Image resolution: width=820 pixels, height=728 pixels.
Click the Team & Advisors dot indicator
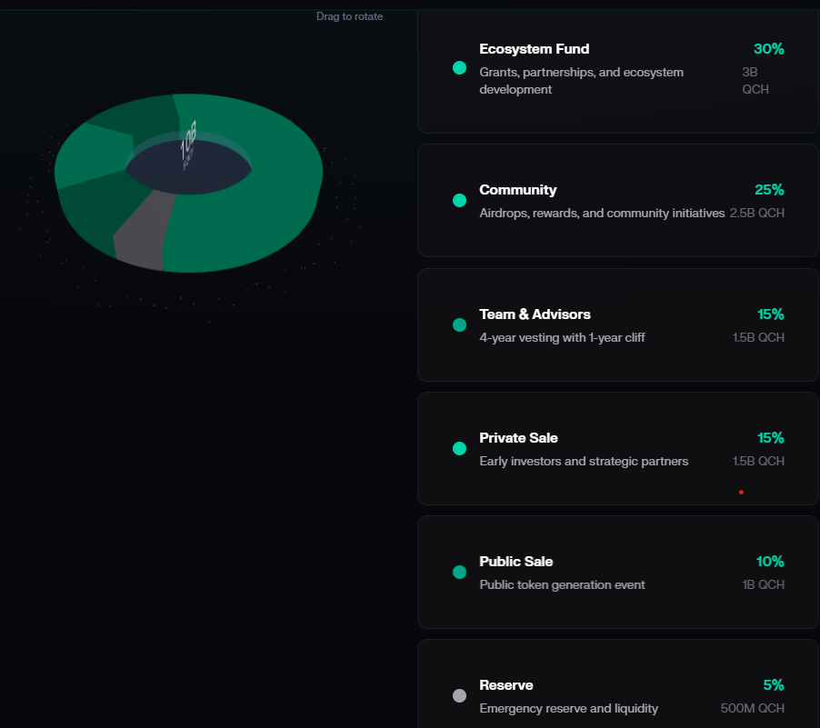(x=459, y=324)
